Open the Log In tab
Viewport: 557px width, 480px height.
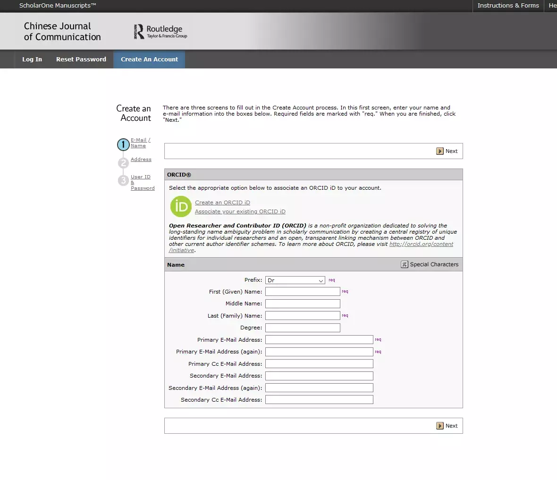click(x=32, y=59)
